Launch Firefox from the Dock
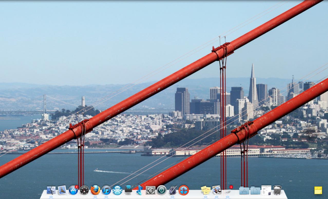This screenshot has height=199, width=328. click(95, 190)
